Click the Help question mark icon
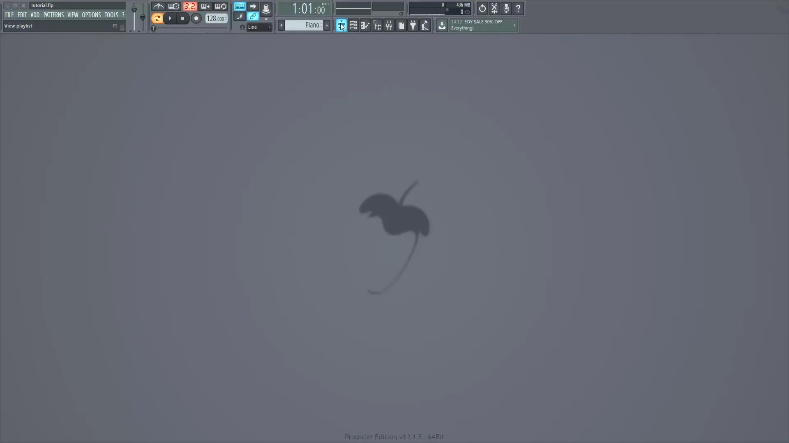The height and width of the screenshot is (443, 789). point(518,8)
